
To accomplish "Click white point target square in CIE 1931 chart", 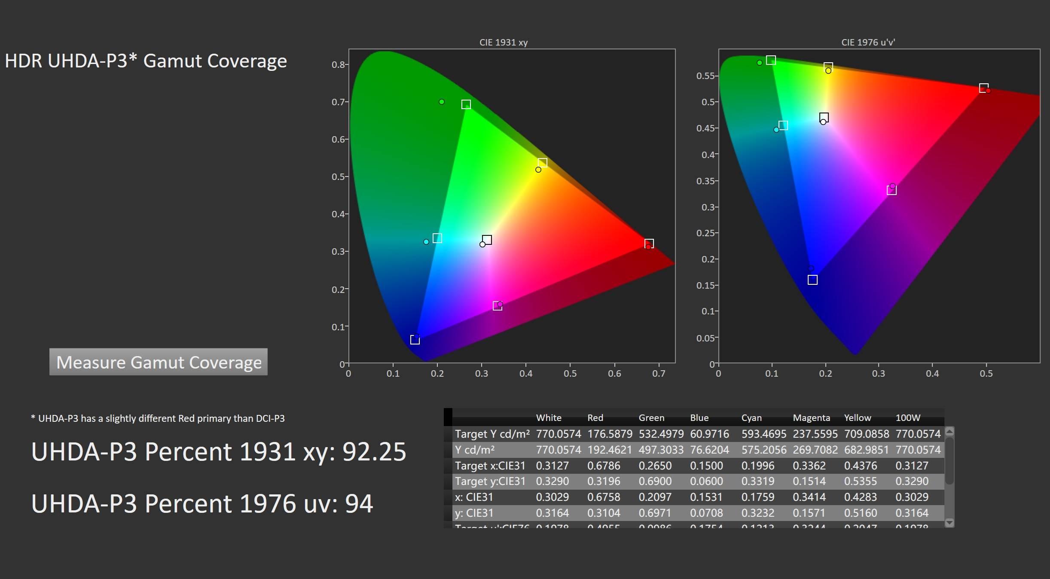I will (x=487, y=240).
